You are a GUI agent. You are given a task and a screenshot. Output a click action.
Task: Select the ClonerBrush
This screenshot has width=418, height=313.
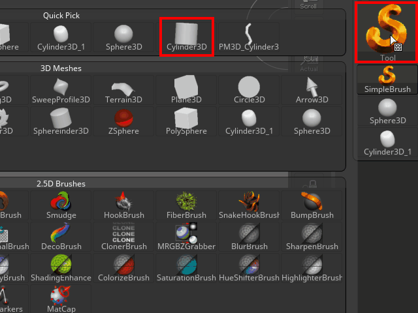point(123,237)
